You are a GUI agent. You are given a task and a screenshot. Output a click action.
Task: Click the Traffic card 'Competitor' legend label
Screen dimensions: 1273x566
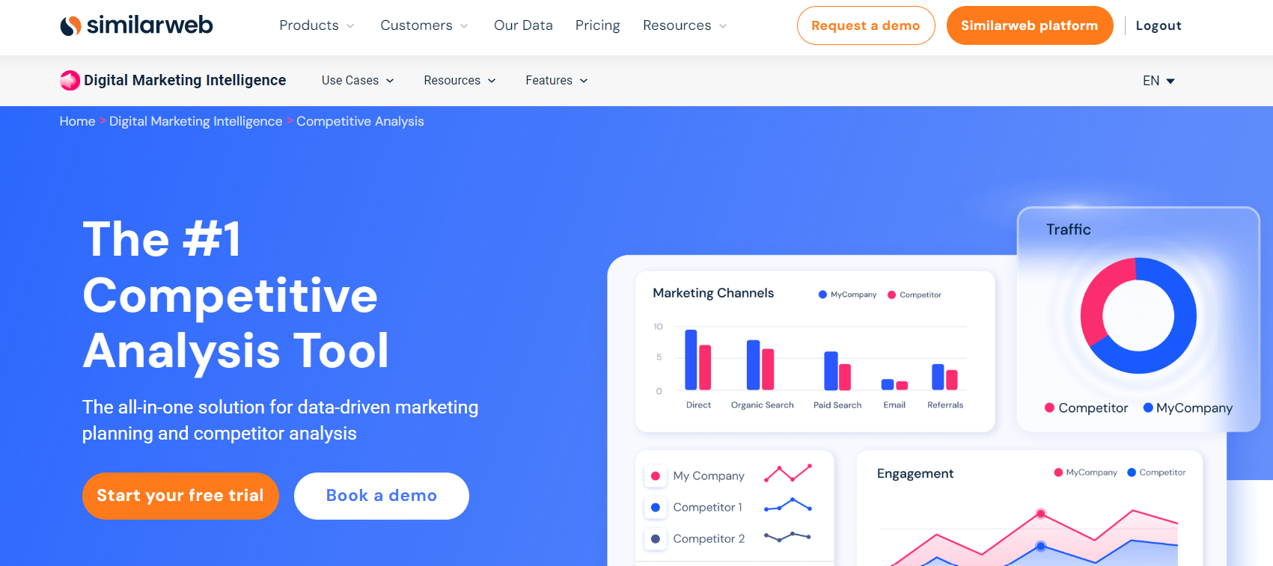click(x=1093, y=407)
